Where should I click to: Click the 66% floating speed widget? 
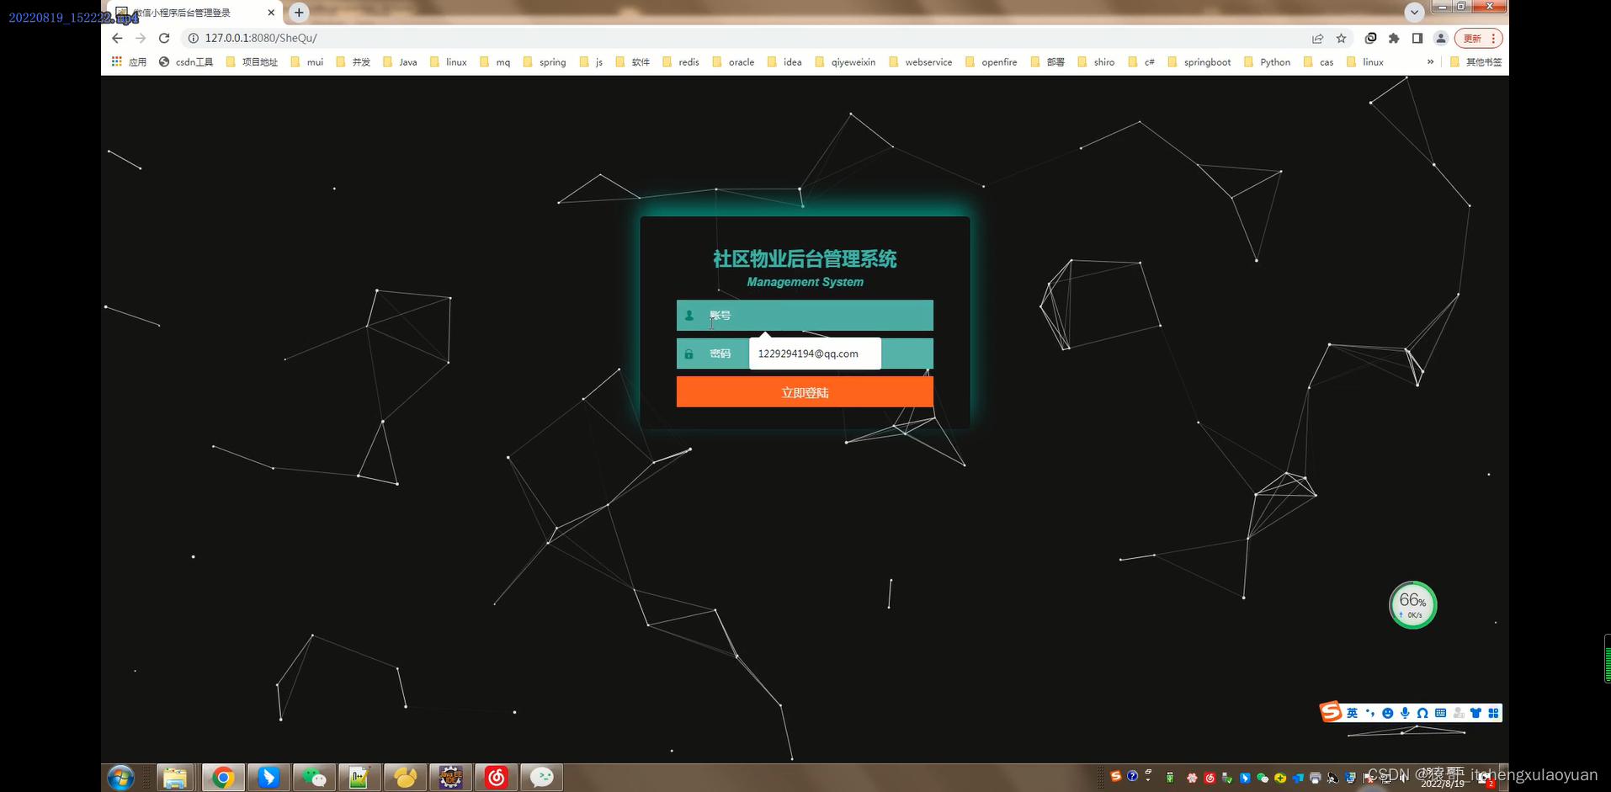tap(1412, 604)
